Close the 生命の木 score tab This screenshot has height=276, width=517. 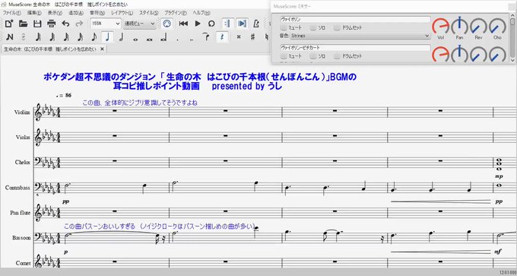[102, 49]
